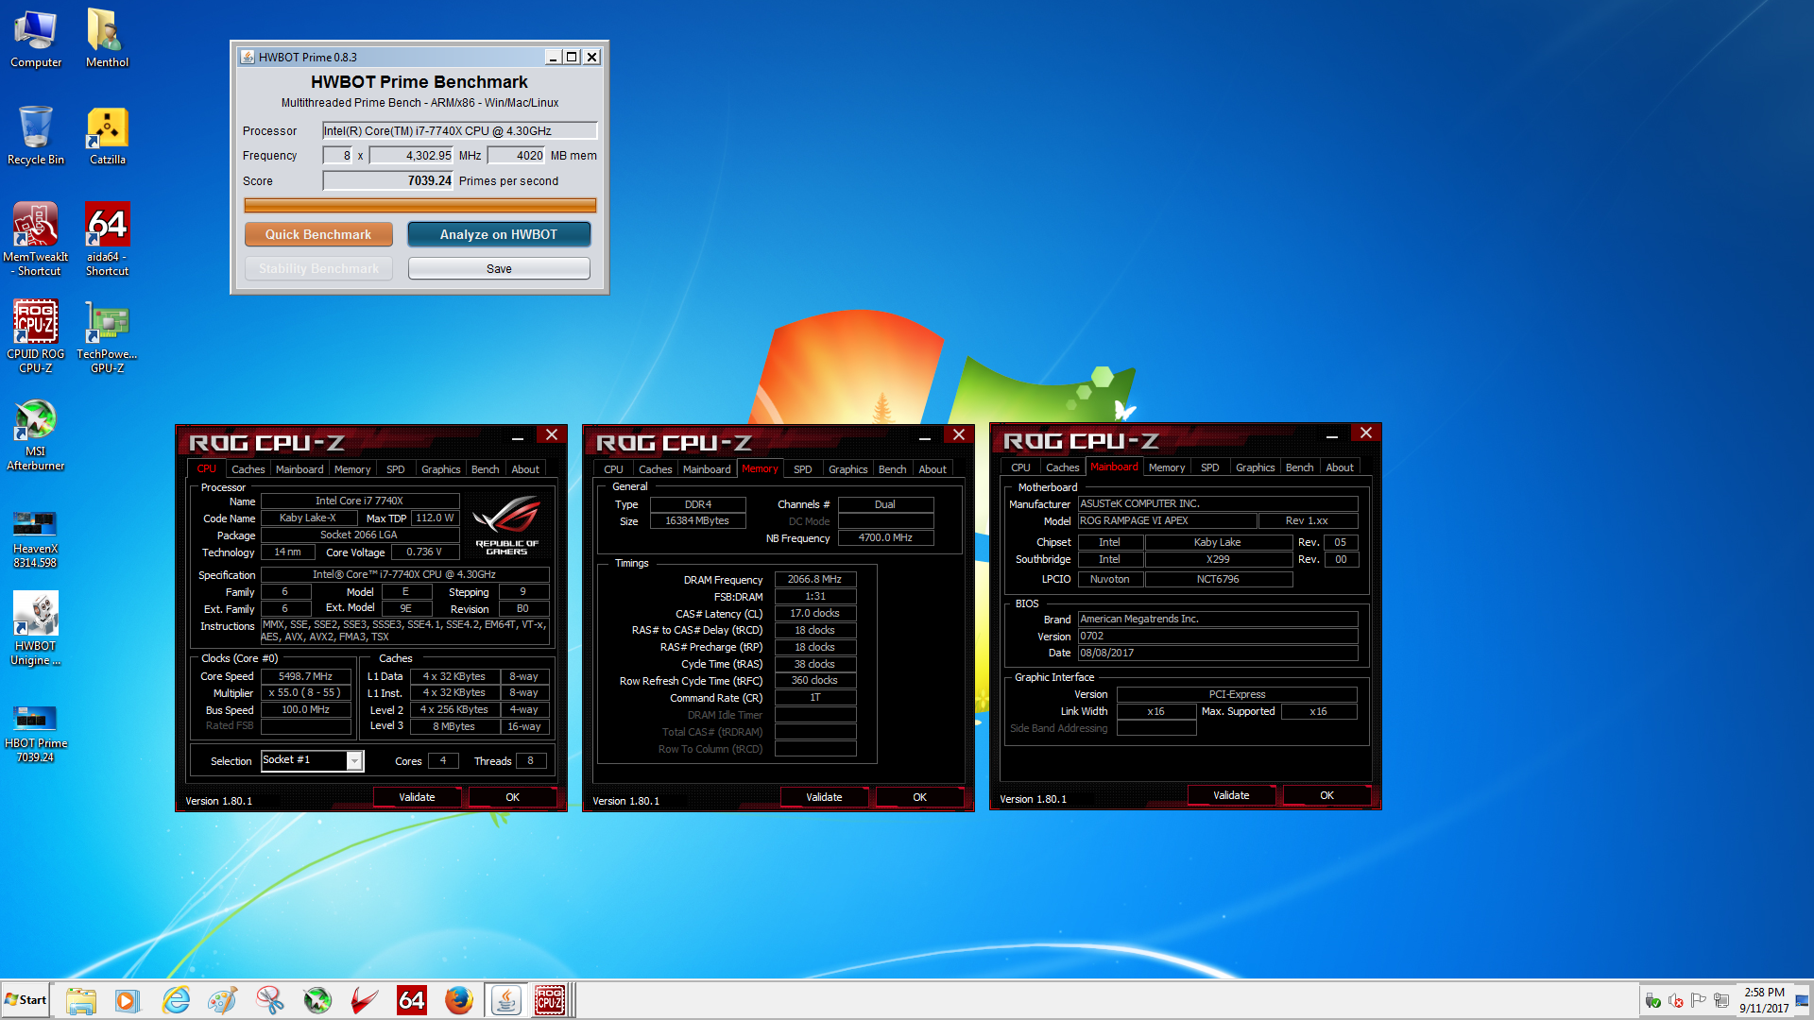The image size is (1814, 1020).
Task: Click the Processor name field in HWBOT Prime
Action: pos(460,131)
